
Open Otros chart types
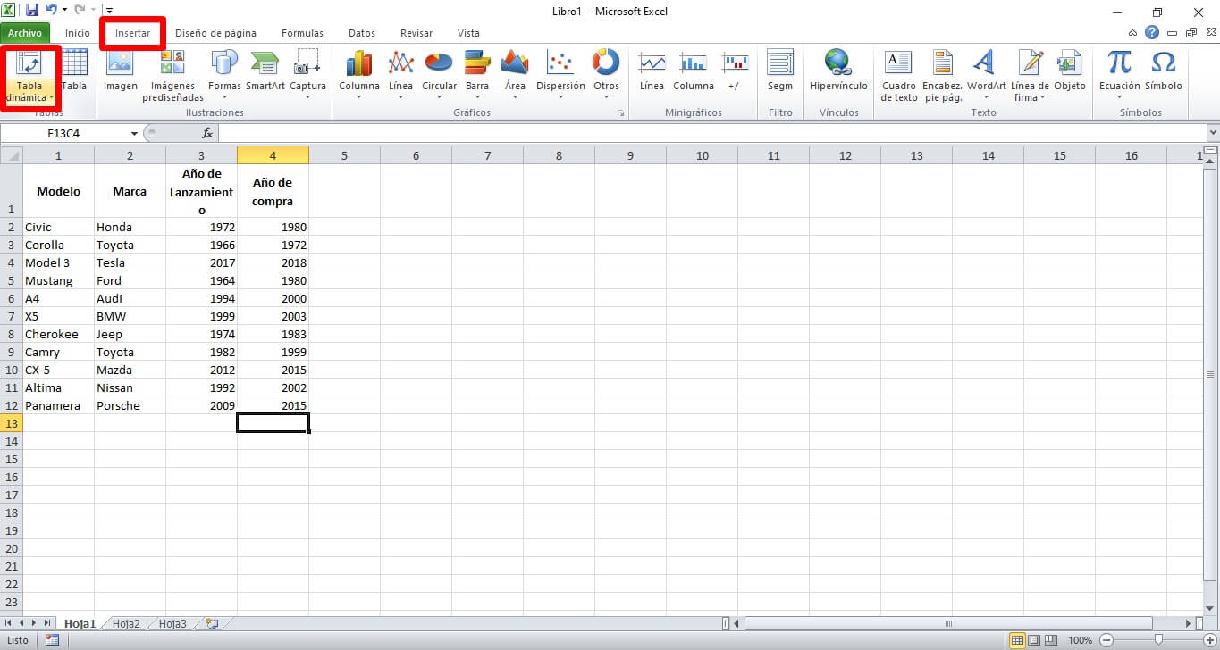click(606, 76)
